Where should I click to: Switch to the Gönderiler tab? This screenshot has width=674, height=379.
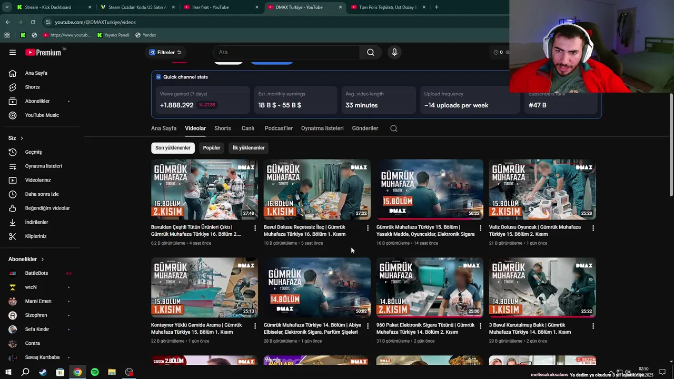(x=365, y=128)
